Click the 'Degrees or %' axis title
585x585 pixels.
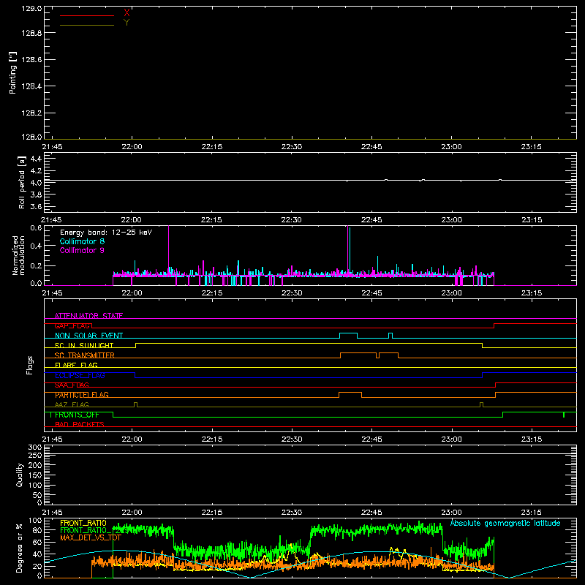pyautogui.click(x=20, y=548)
